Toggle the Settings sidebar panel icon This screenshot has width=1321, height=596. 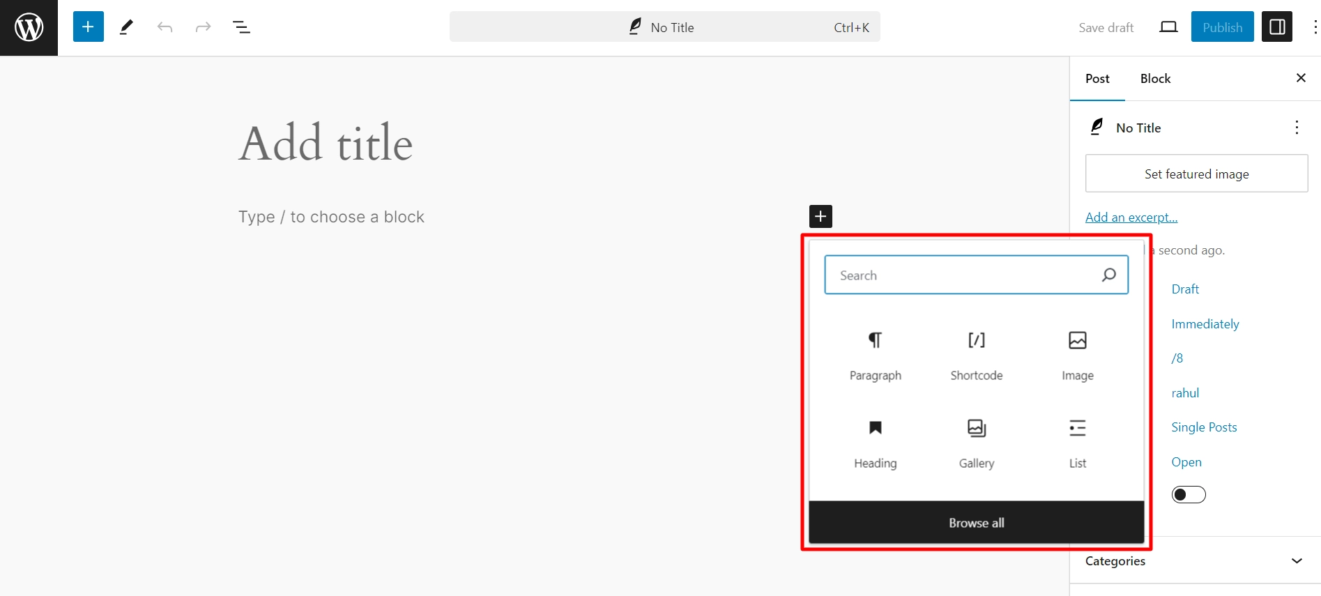[1277, 27]
